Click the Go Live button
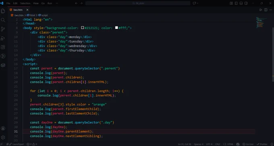Screen dimensions: 274x146 tap(248, 144)
